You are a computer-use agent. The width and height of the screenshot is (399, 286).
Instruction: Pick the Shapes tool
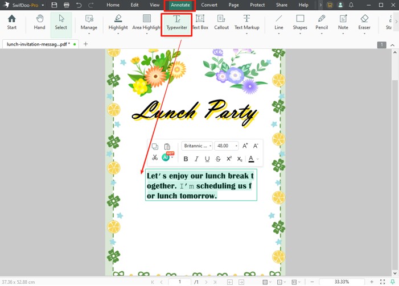300,23
